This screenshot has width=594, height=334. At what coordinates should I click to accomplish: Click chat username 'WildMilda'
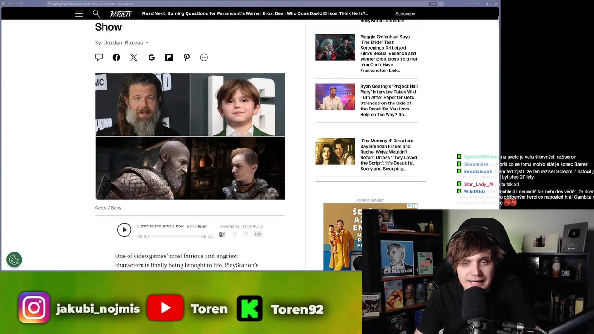coord(474,191)
